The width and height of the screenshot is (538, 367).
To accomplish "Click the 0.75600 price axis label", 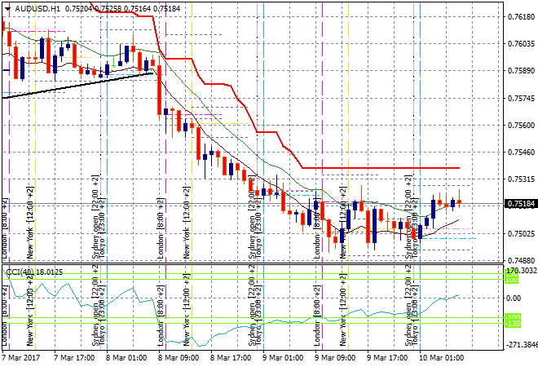I will pos(519,125).
